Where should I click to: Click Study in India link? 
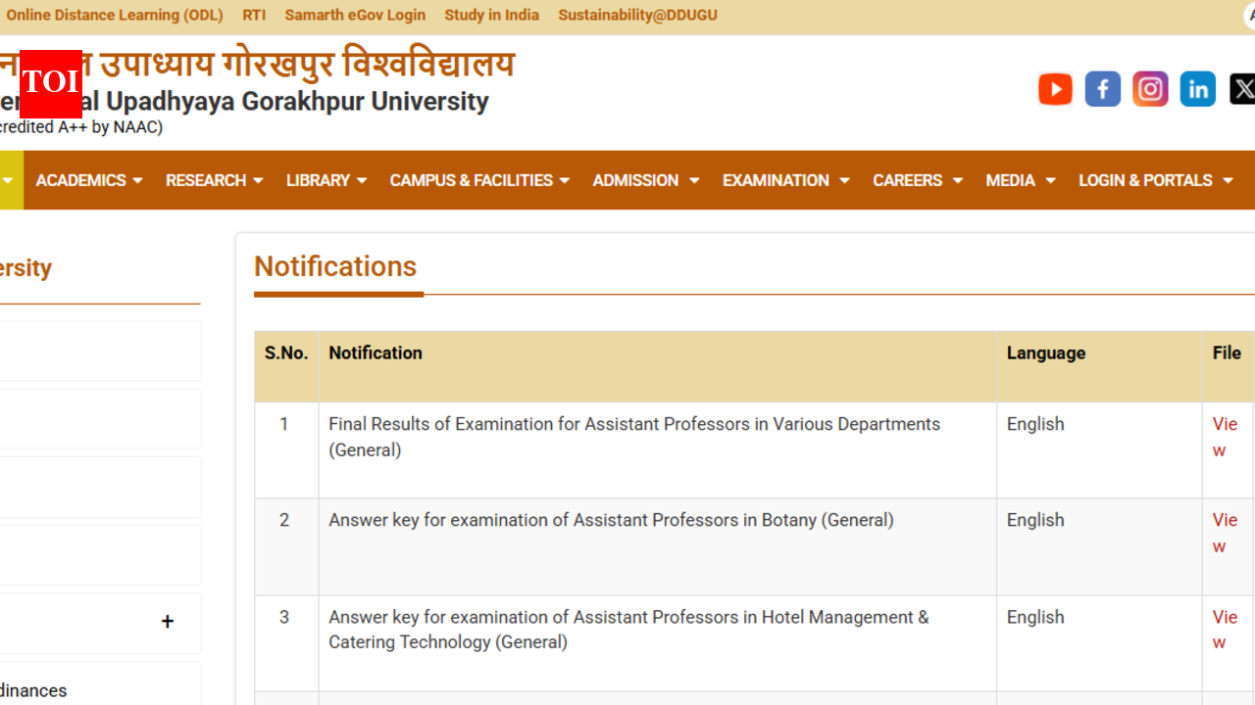[x=491, y=15]
